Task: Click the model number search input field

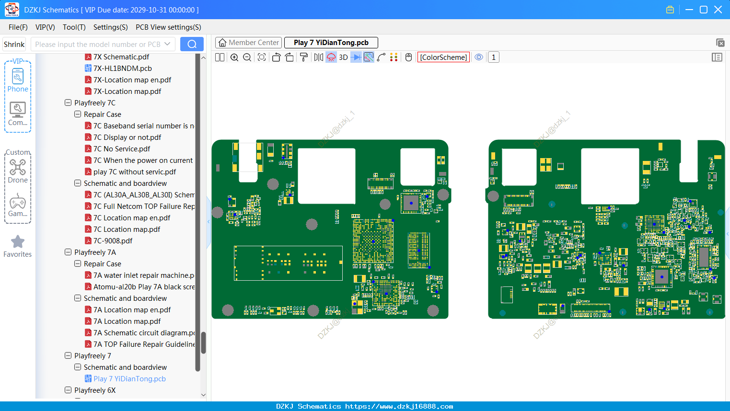Action: (98, 44)
